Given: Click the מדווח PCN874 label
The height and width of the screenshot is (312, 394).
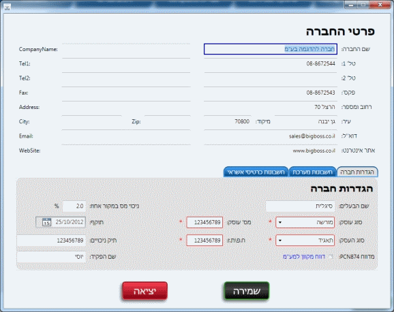Looking at the screenshot, I should point(357,257).
